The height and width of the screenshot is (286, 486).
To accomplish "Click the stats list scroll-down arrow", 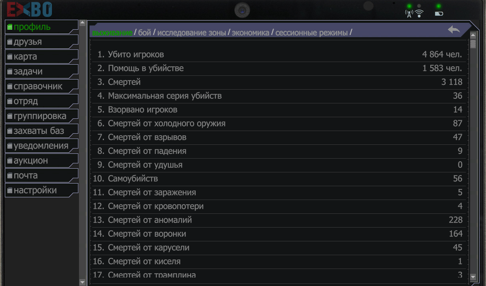I will pyautogui.click(x=473, y=276).
